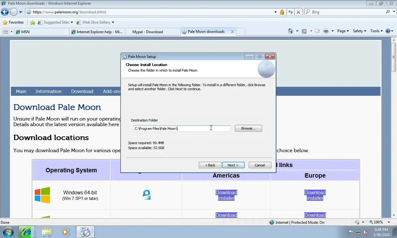
Task: Minimize the Pale Moon Setup dialog
Action: (249, 57)
